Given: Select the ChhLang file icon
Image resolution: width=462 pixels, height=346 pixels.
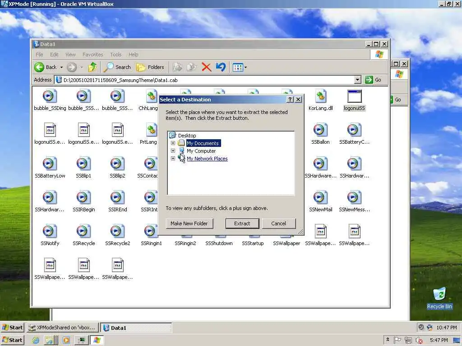Looking at the screenshot, I should point(149,100).
